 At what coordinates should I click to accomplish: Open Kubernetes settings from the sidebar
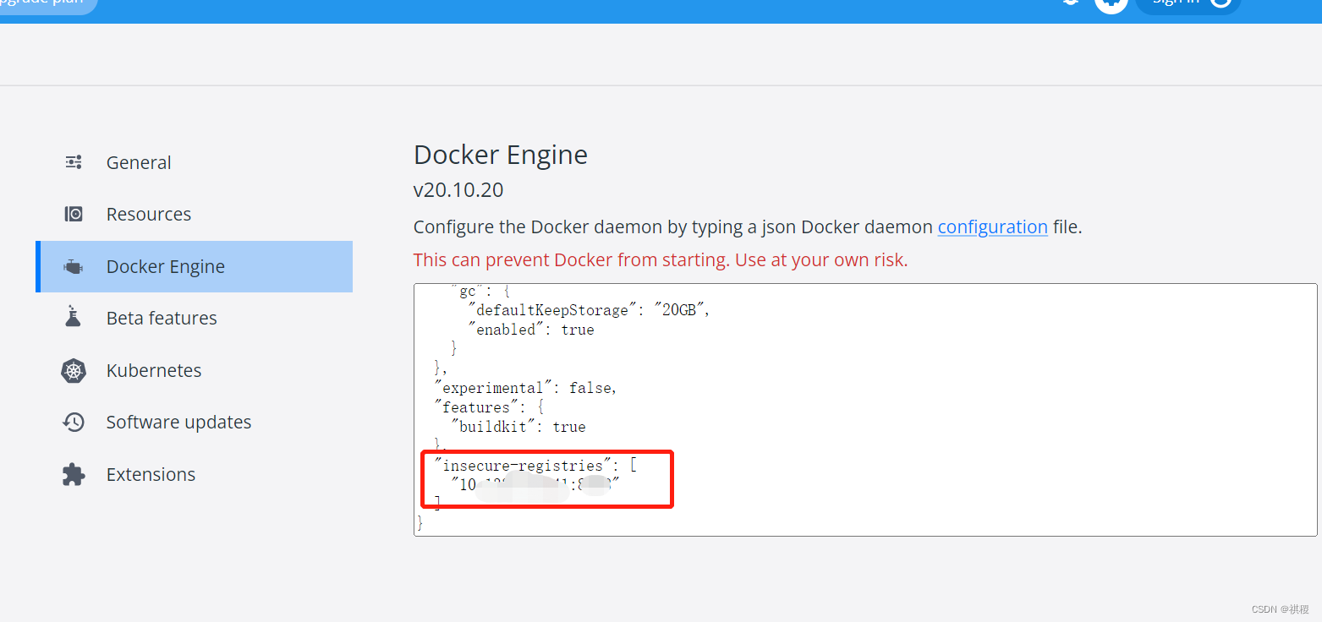coord(154,370)
